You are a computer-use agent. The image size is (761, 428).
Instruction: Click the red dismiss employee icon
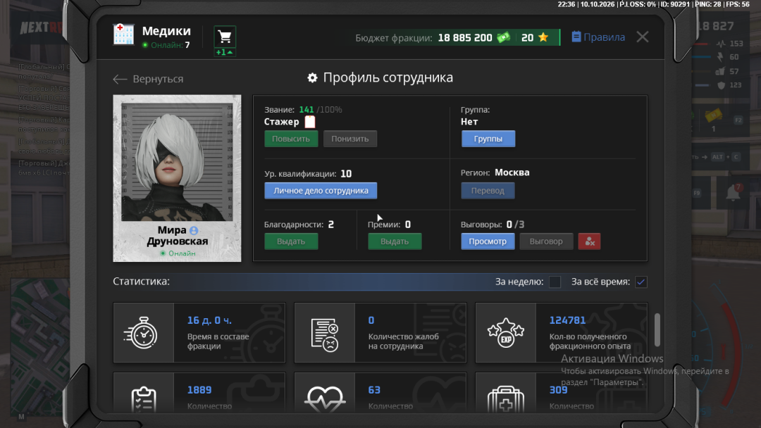[x=589, y=241]
